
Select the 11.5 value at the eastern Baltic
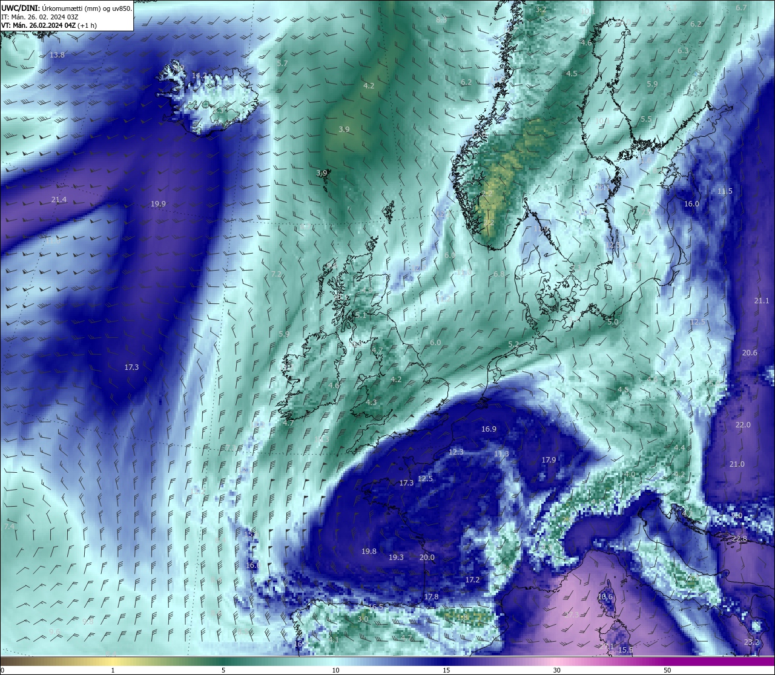point(725,191)
